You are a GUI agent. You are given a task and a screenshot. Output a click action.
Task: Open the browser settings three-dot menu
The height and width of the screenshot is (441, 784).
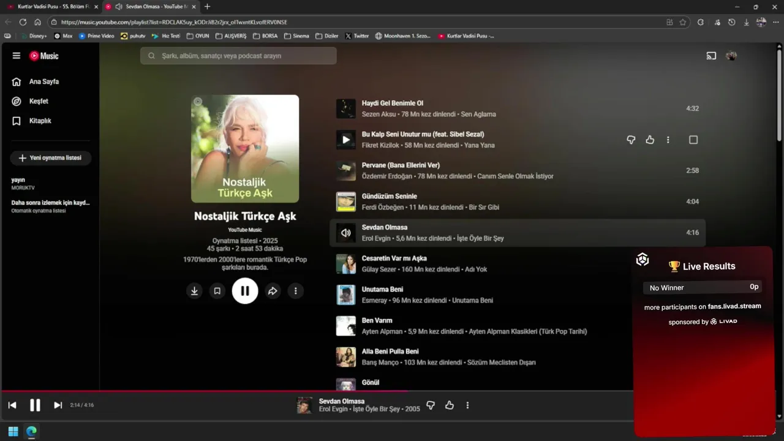coord(775,22)
